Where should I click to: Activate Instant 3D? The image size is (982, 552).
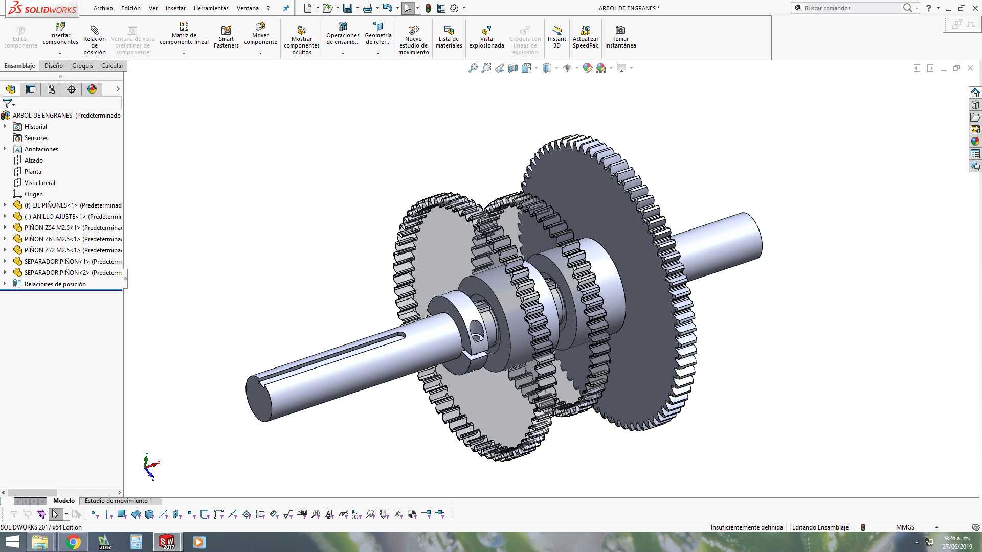click(557, 37)
